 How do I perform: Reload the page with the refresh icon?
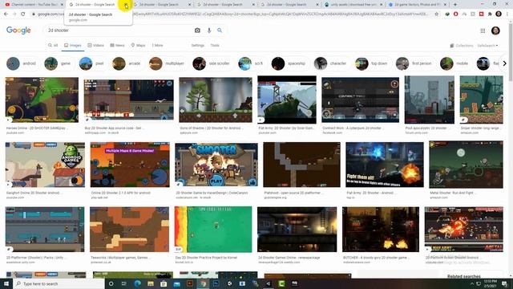point(23,14)
